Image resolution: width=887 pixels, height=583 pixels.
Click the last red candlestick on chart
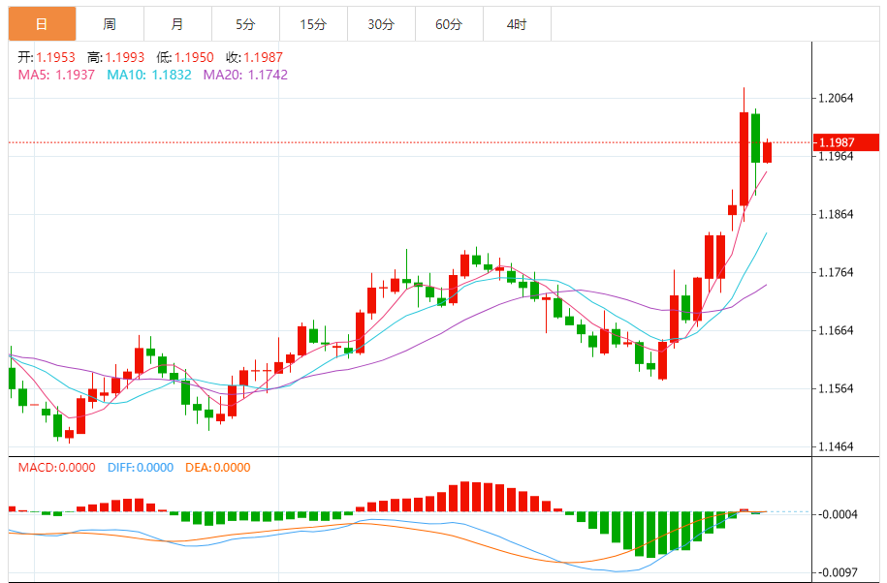point(767,152)
